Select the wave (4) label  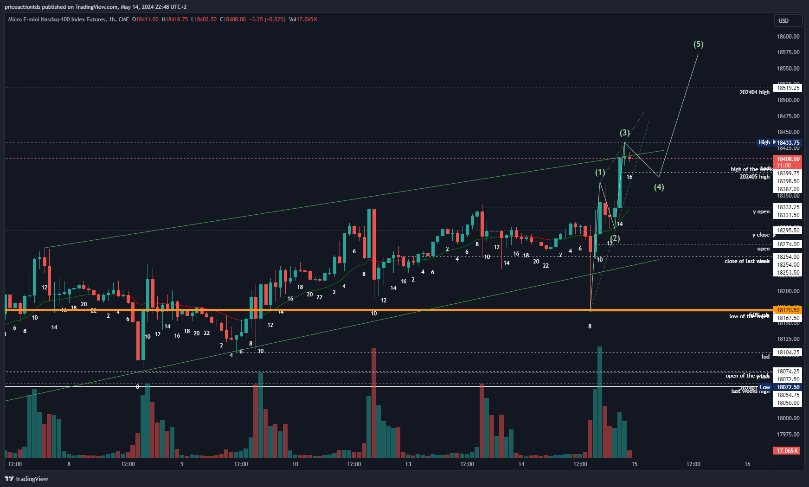click(x=659, y=187)
